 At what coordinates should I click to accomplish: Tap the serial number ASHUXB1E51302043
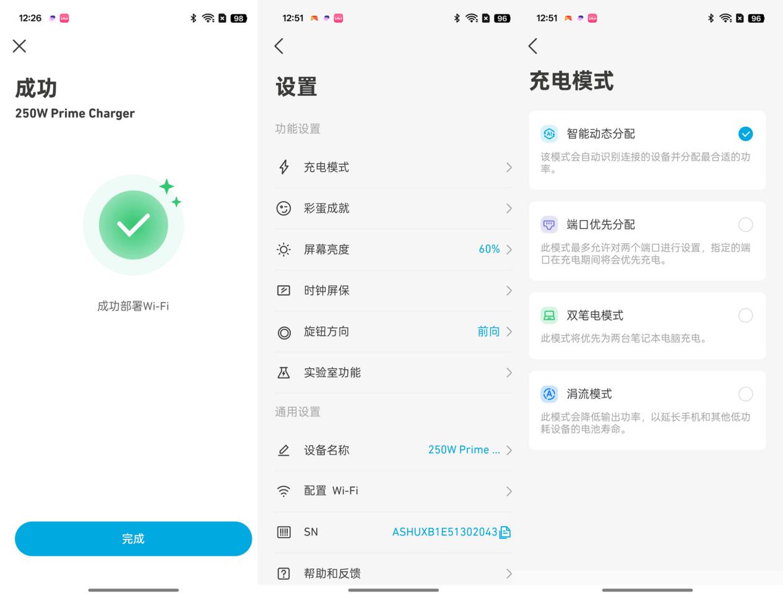[x=444, y=532]
